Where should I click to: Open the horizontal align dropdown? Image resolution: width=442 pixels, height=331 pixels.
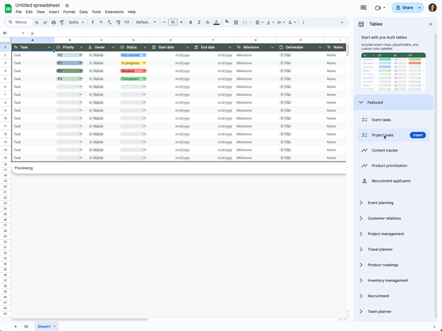(259, 23)
